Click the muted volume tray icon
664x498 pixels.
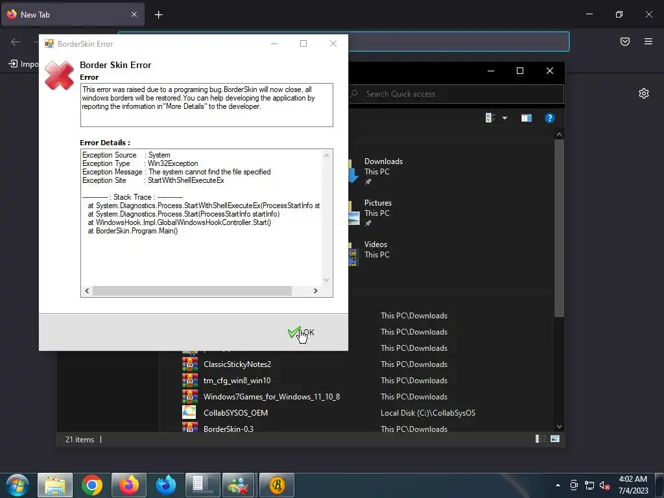(604, 485)
